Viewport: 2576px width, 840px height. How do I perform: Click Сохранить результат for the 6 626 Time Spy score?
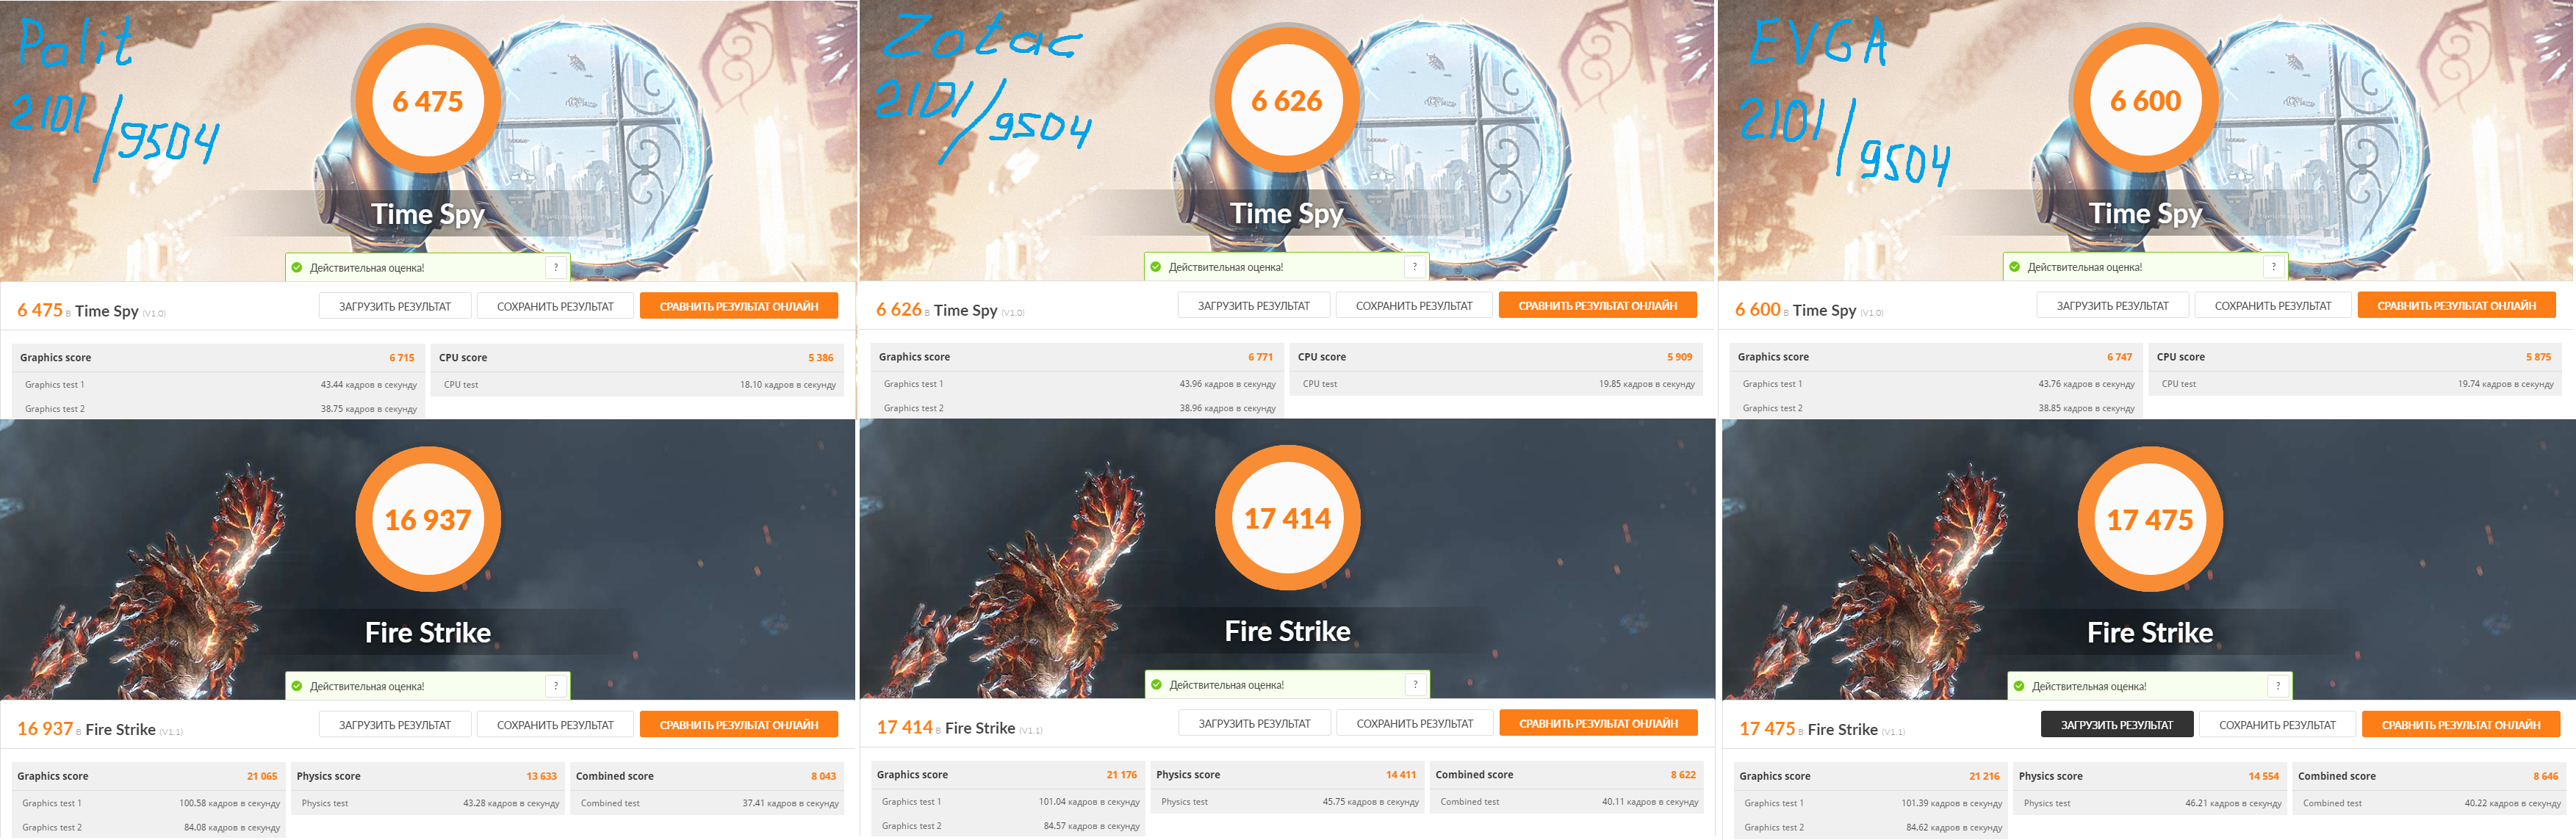1414,305
